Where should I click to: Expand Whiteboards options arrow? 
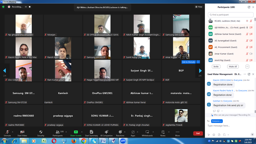pos(153,132)
